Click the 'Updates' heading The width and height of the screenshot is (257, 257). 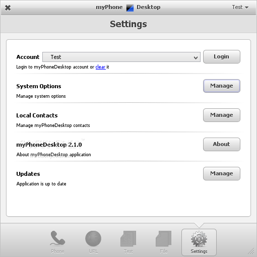click(x=28, y=174)
